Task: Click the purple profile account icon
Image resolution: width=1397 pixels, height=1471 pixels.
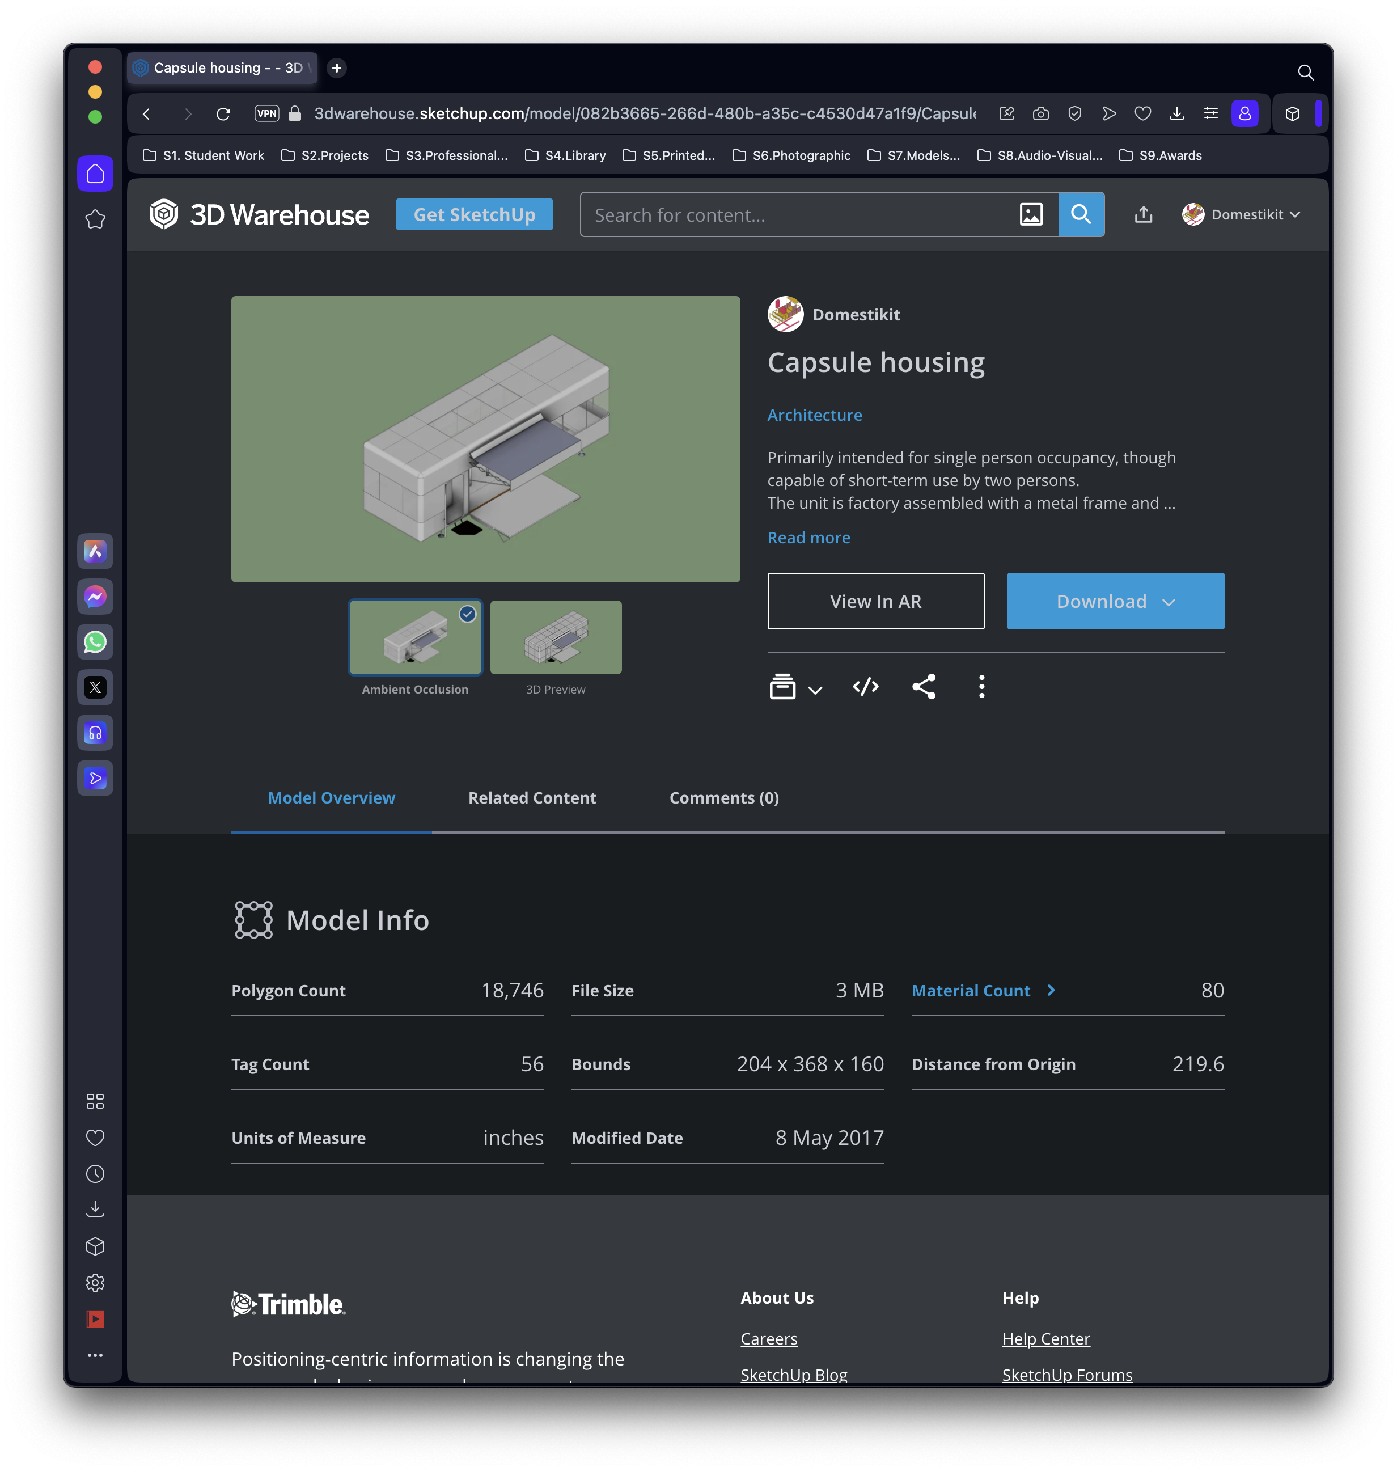Action: (1244, 113)
